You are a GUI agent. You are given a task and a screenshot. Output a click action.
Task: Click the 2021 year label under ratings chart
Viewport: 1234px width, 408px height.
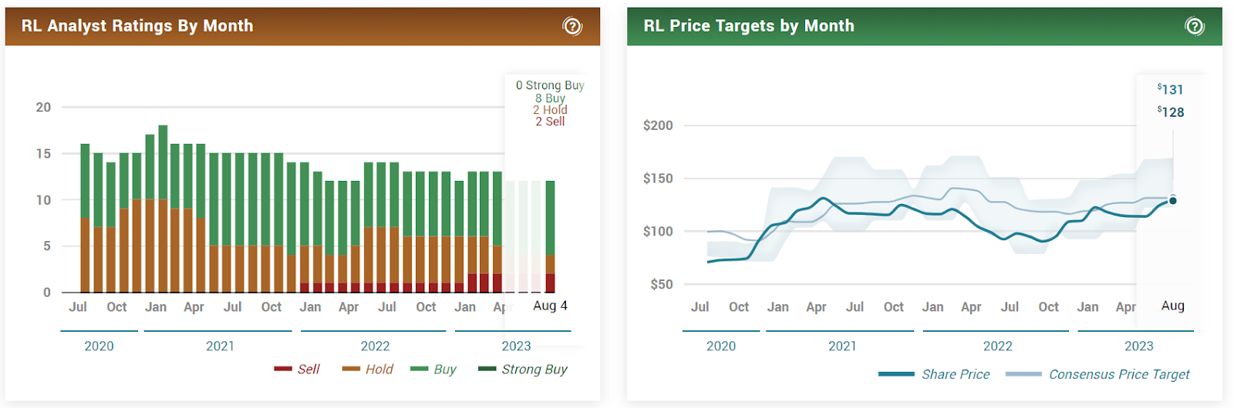[220, 346]
